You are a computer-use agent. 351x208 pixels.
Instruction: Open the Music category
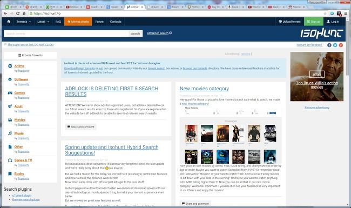click(x=19, y=133)
